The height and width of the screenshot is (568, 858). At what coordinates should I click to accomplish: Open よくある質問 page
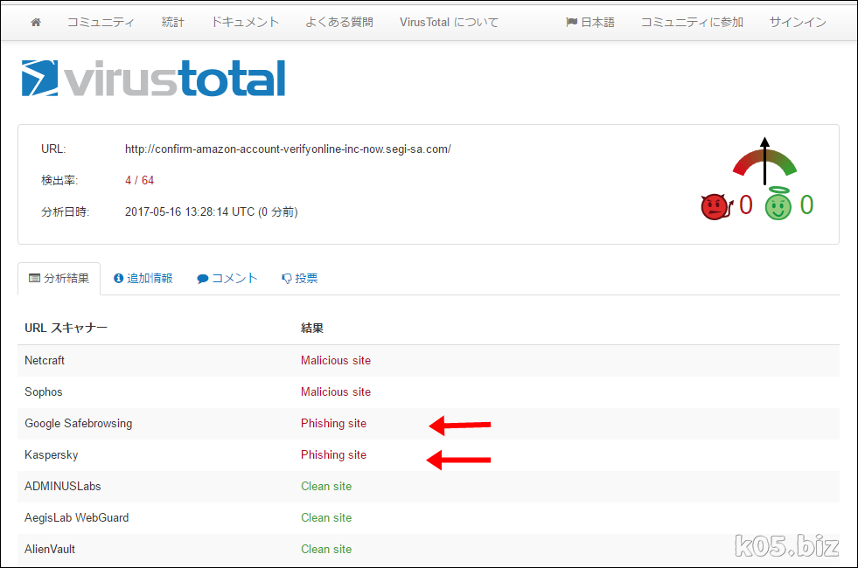coord(339,23)
